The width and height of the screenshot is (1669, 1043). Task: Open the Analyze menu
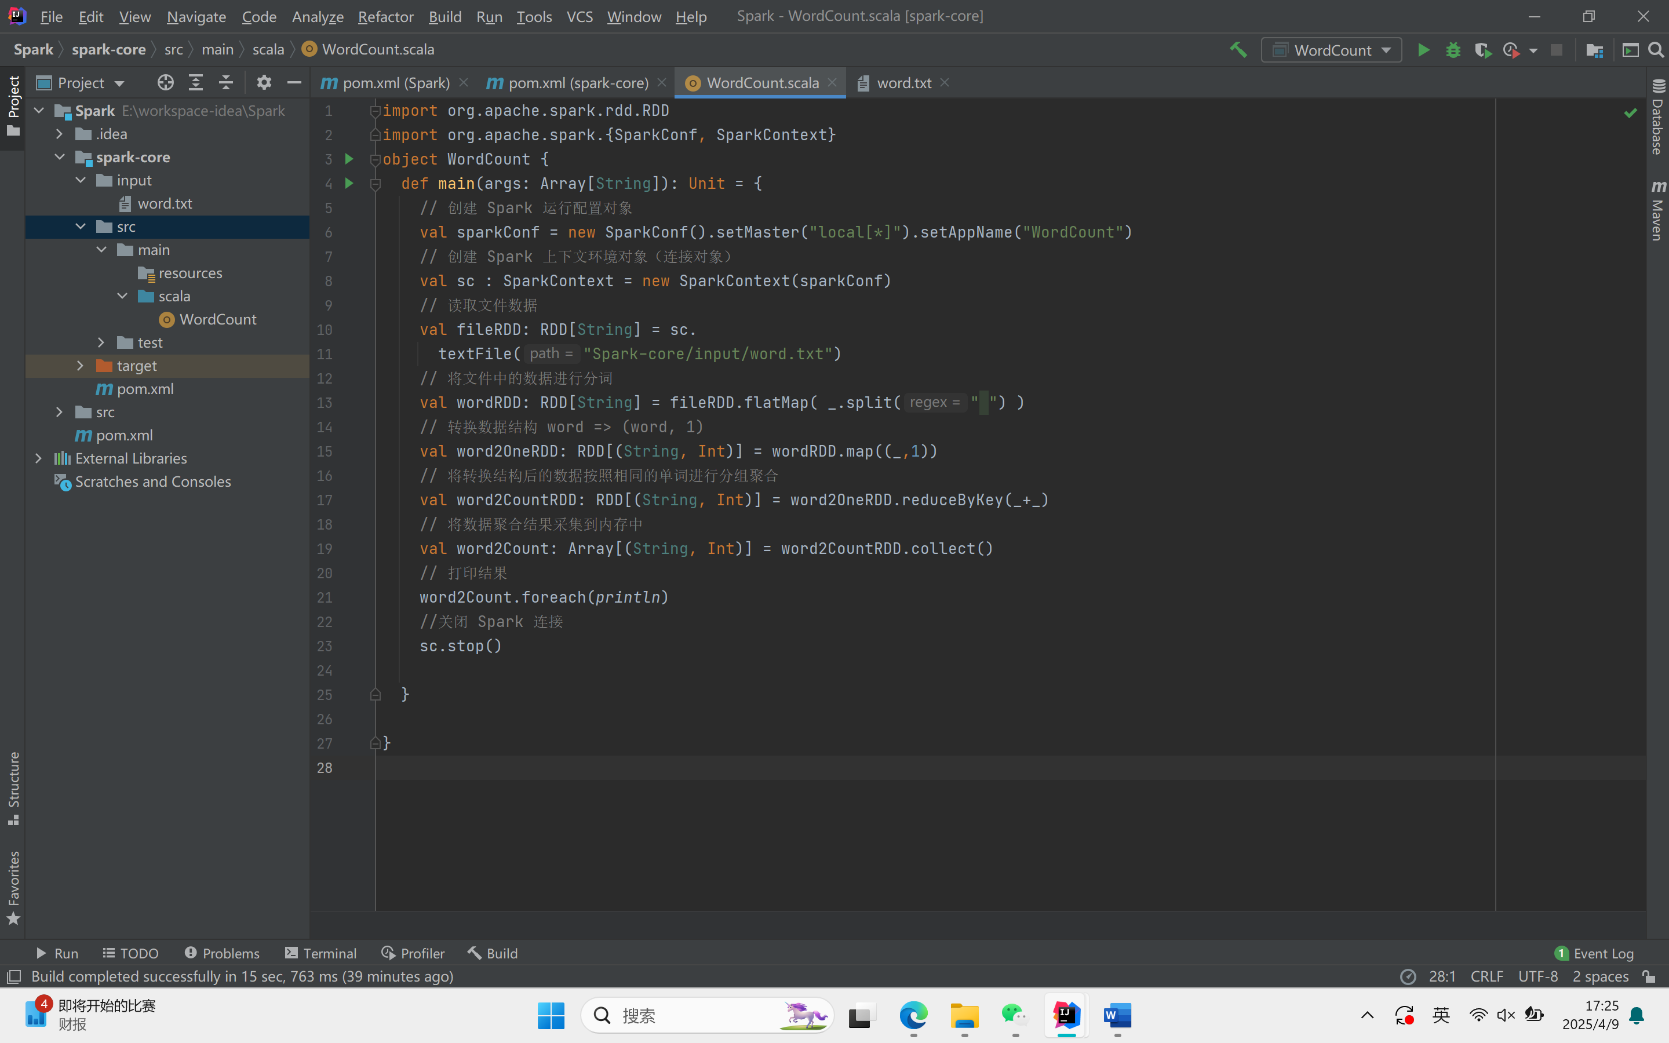317,17
